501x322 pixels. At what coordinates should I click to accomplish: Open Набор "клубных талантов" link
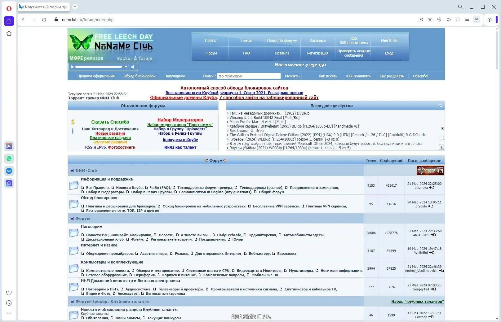(x=417, y=301)
